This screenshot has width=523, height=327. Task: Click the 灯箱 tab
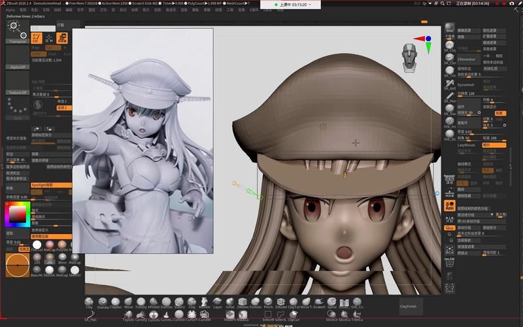pos(69,25)
